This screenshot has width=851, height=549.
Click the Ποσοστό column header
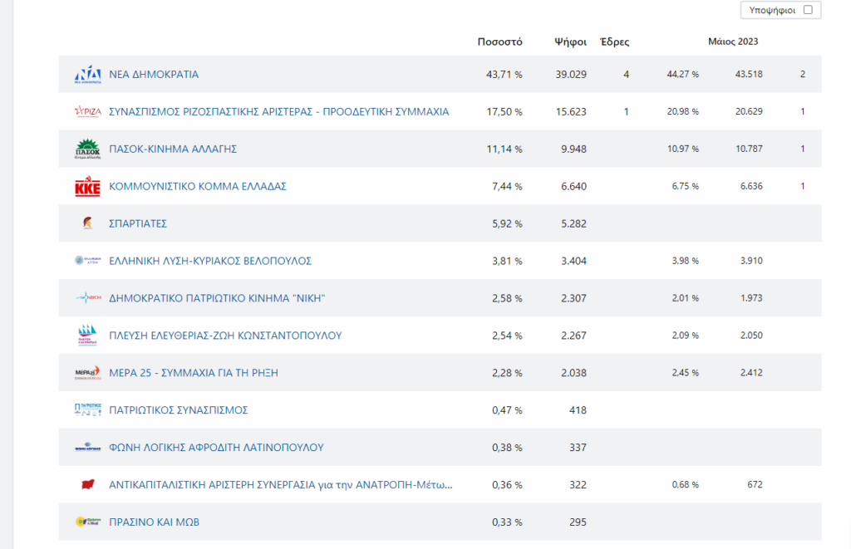[x=499, y=42]
